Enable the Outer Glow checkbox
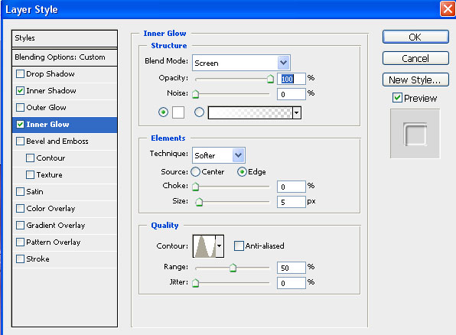Viewport: 456px width, 335px height. pyautogui.click(x=20, y=108)
